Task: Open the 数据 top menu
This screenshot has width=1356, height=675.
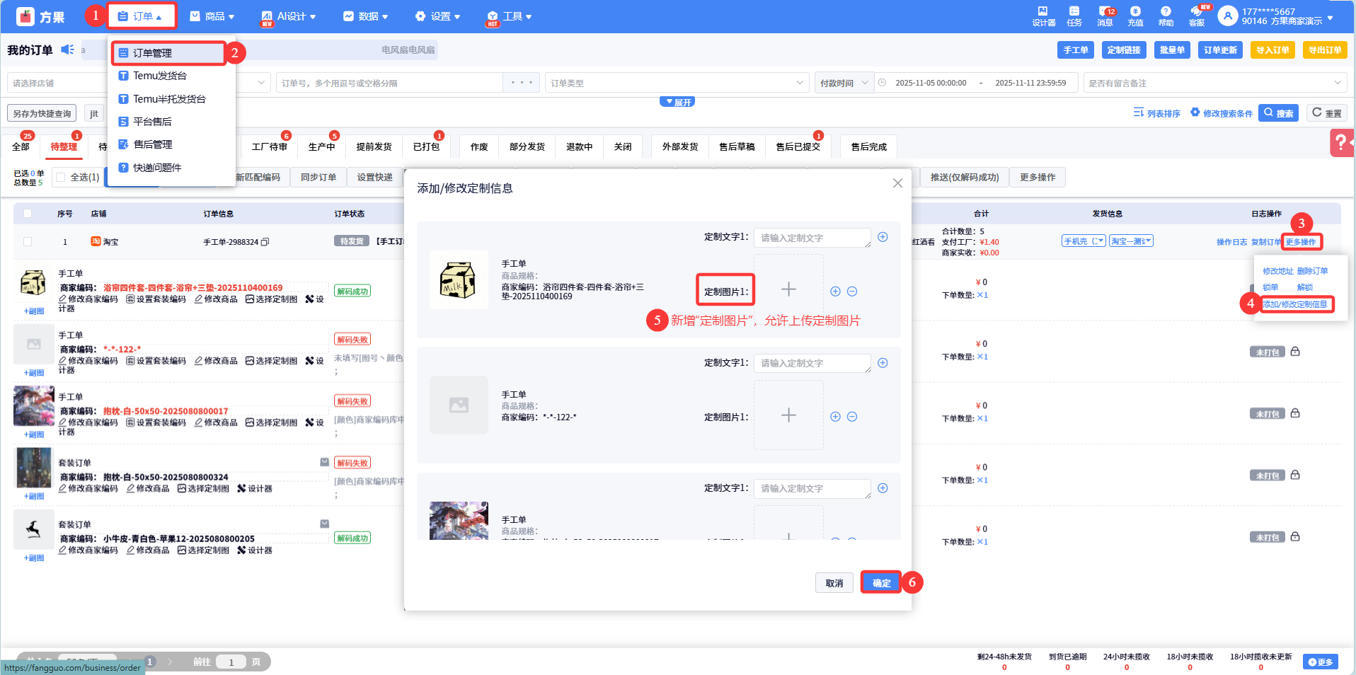Action: (365, 16)
